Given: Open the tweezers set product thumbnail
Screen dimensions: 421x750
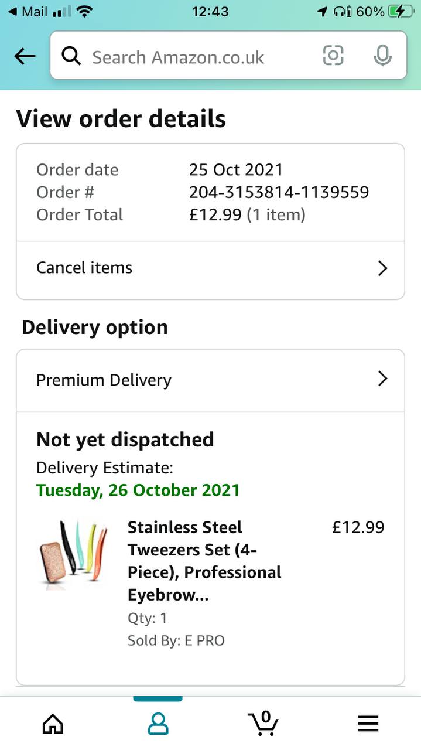Looking at the screenshot, I should tap(73, 554).
